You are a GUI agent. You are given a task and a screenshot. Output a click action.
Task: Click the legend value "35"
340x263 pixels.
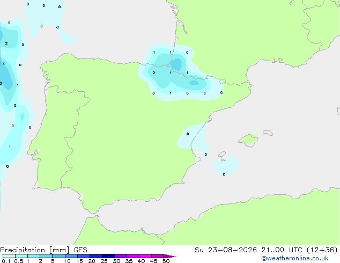point(129,261)
